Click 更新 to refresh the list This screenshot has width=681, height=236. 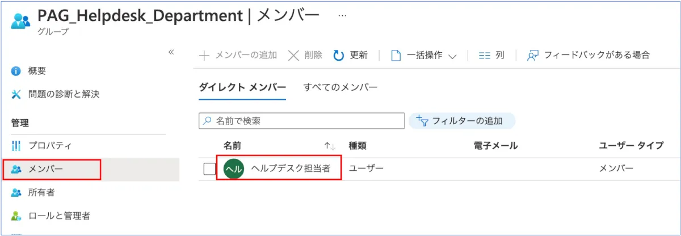point(350,55)
